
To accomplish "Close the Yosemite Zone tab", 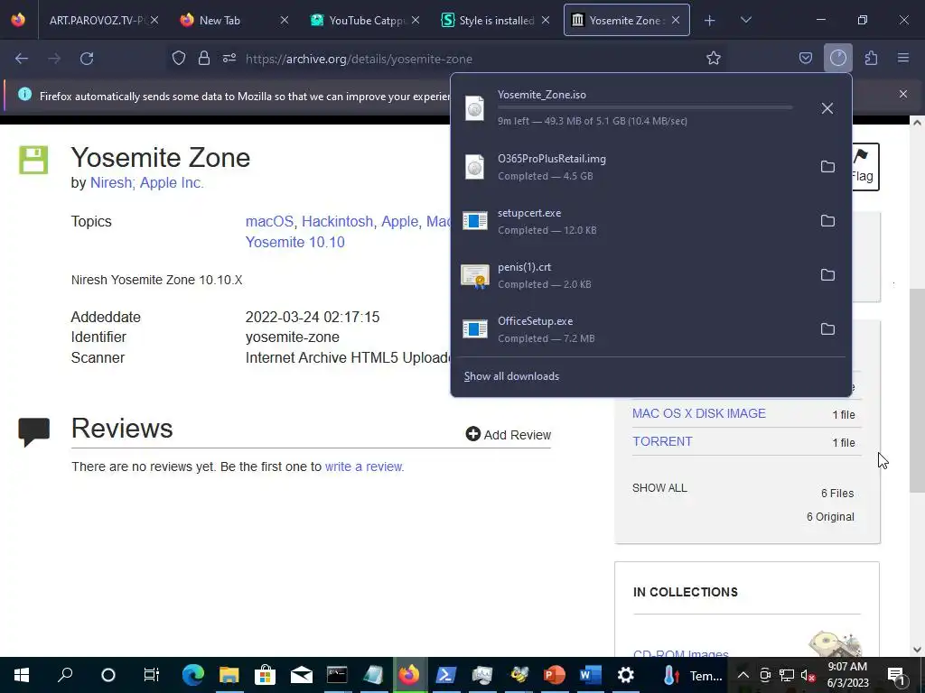I will 676,20.
